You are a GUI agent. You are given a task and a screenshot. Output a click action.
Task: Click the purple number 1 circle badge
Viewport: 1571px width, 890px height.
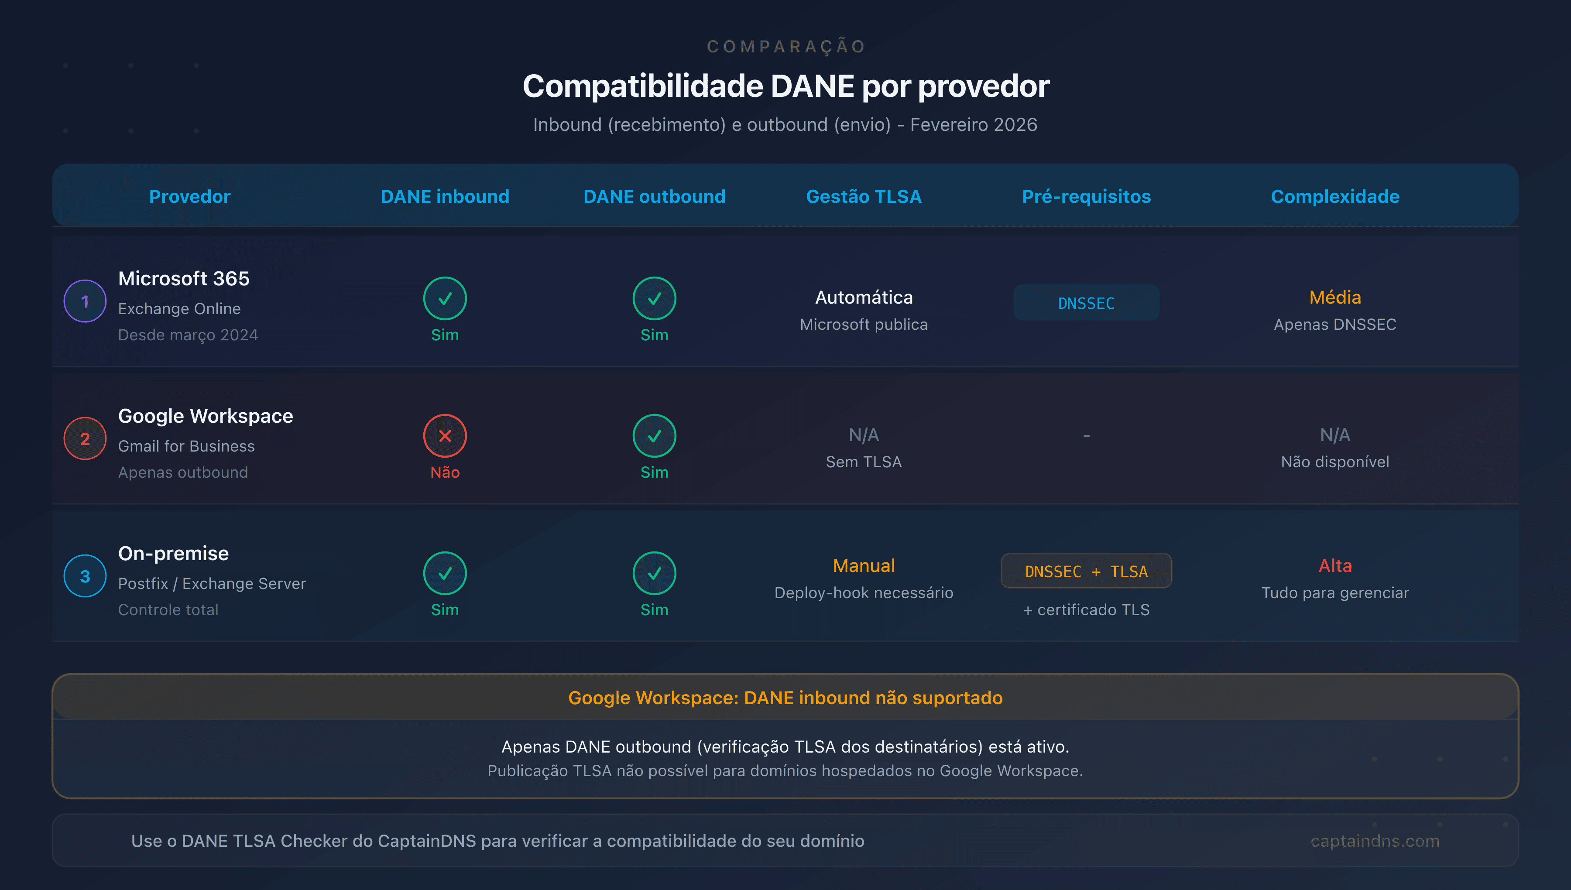[x=85, y=301]
